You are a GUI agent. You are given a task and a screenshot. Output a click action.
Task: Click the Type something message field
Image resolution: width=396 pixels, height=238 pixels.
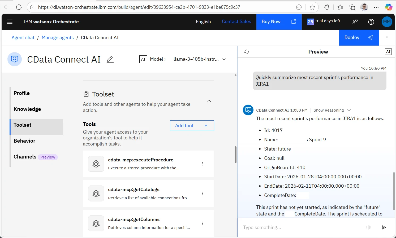pos(300,227)
